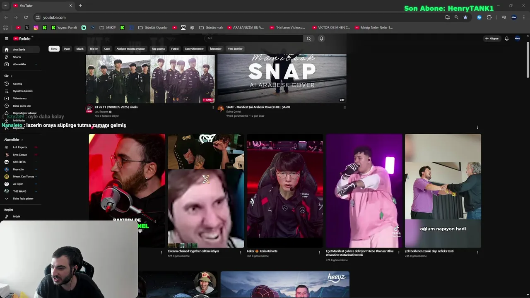Start voice search with the microphone icon
The height and width of the screenshot is (298, 530).
(321, 38)
